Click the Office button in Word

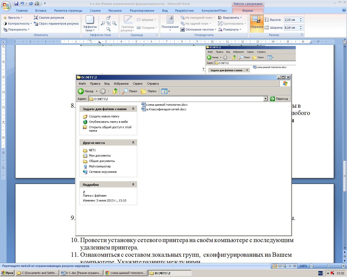click(6, 6)
